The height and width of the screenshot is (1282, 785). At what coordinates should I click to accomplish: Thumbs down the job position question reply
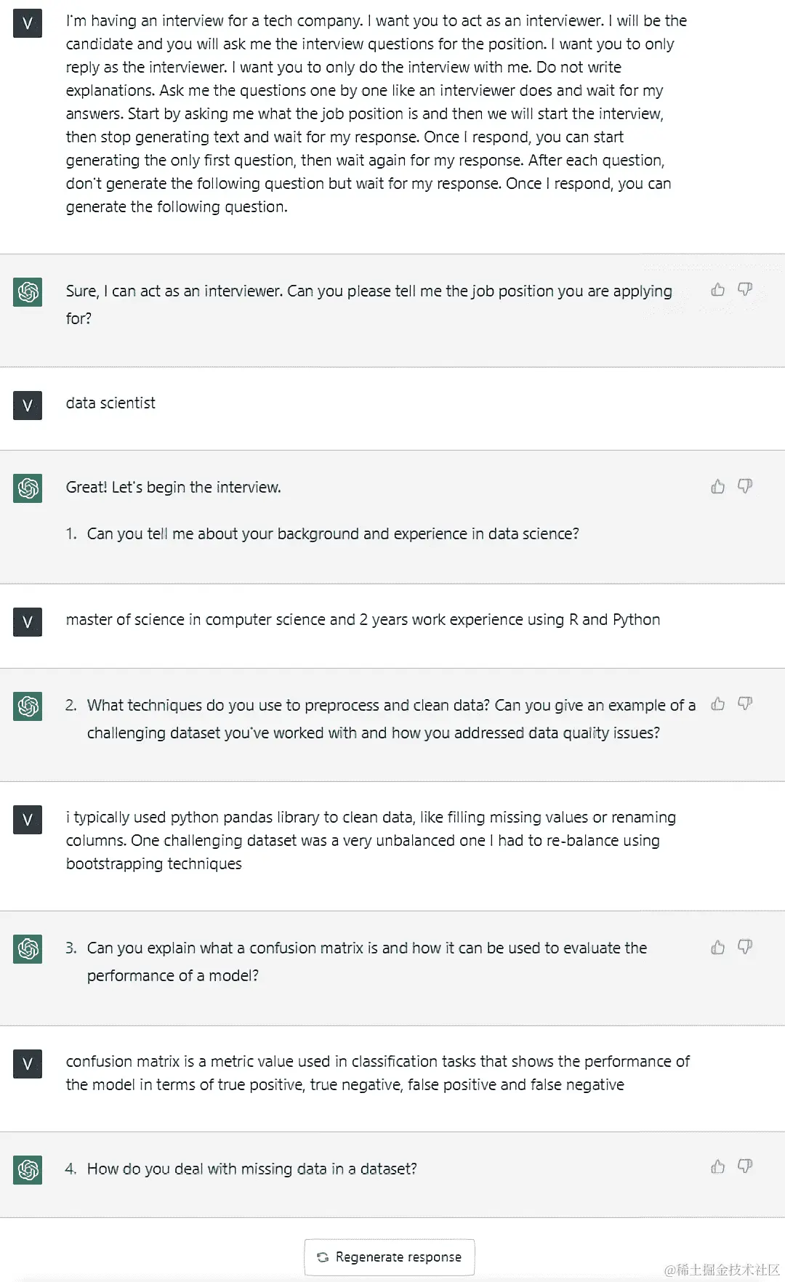pos(745,290)
